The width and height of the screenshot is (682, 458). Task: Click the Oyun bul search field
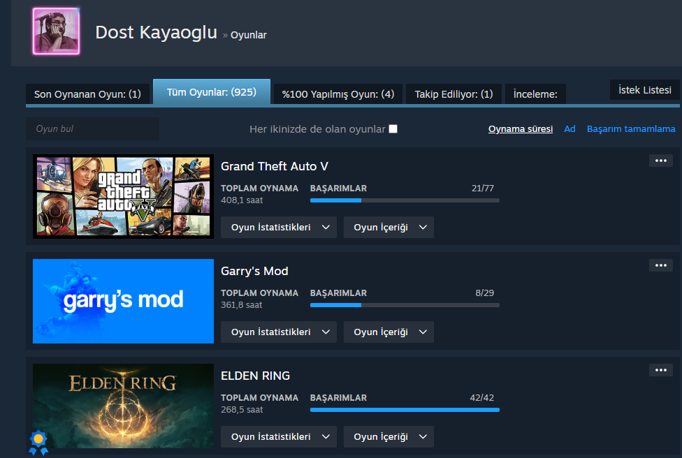93,129
